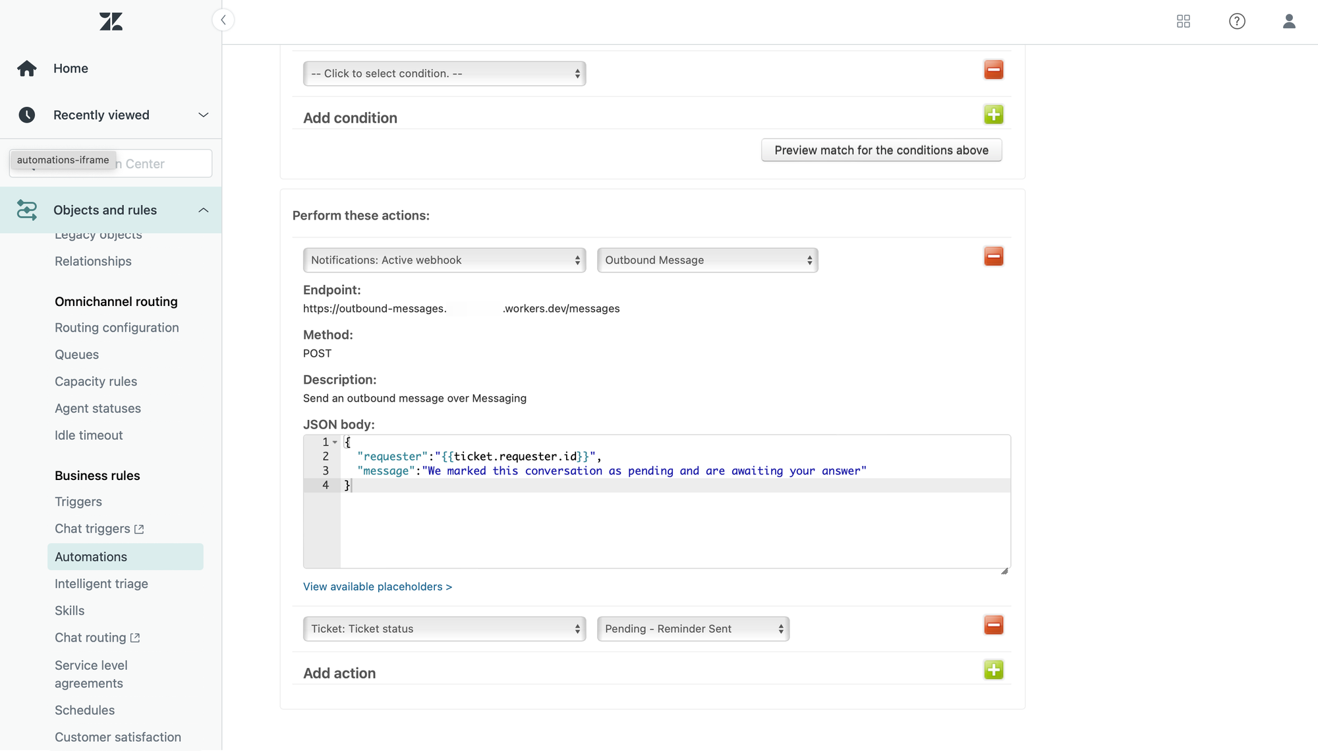
Task: Click green plus to add condition
Action: [993, 115]
